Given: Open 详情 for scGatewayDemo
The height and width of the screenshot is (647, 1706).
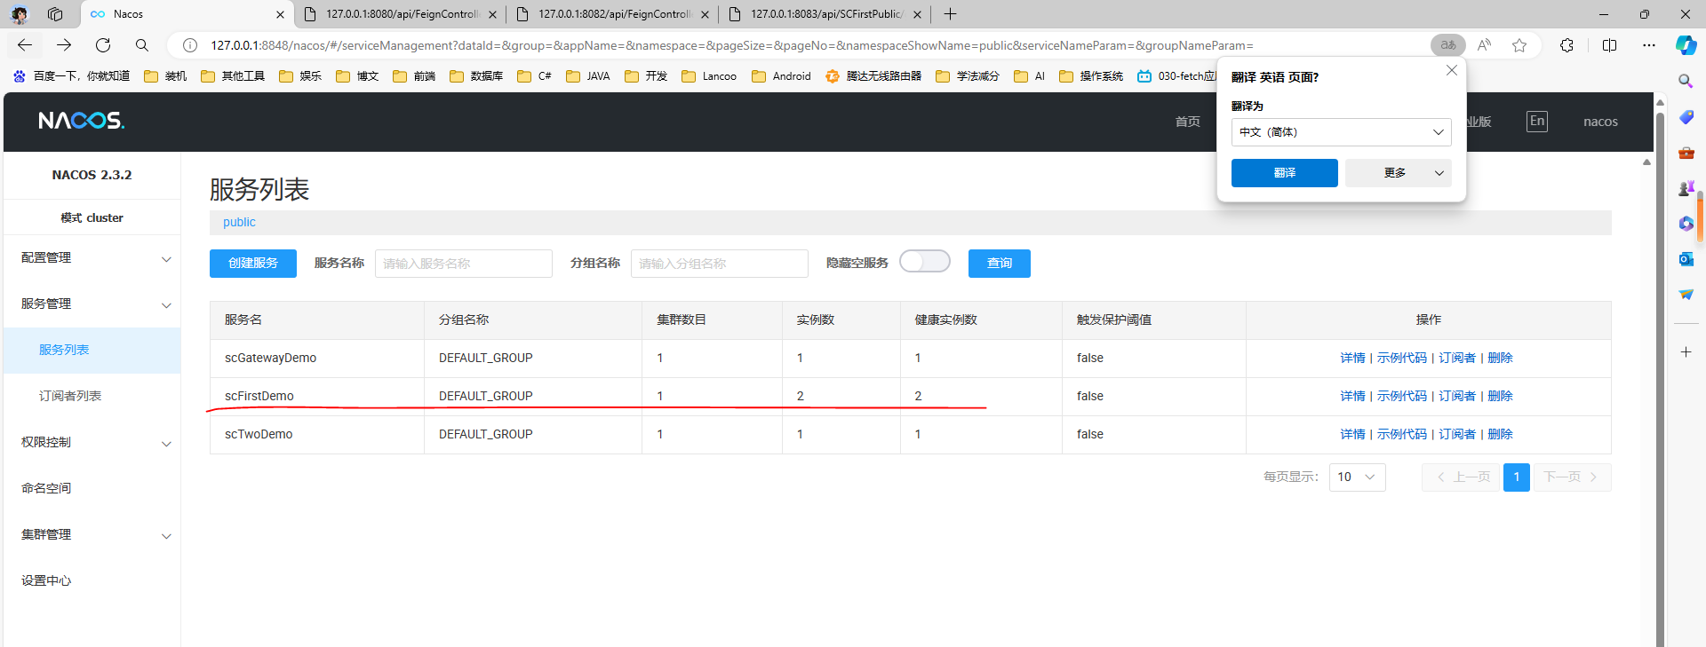Looking at the screenshot, I should (x=1352, y=358).
